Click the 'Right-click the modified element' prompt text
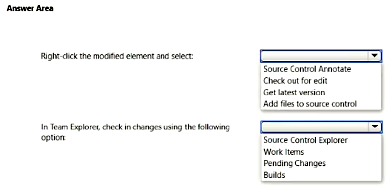Viewport: 392px width, 190px height. pyautogui.click(x=117, y=56)
